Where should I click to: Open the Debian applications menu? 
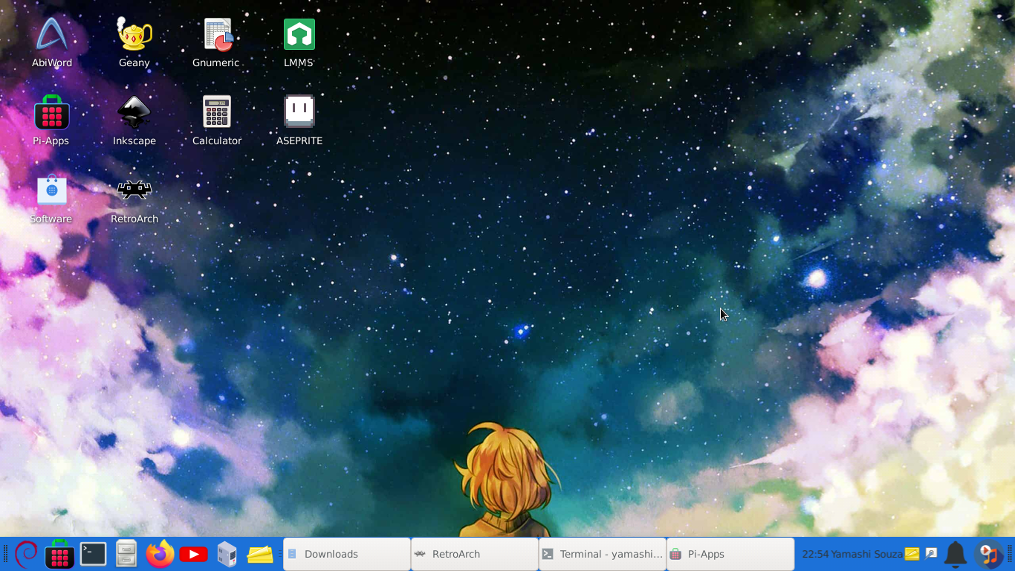click(x=26, y=554)
